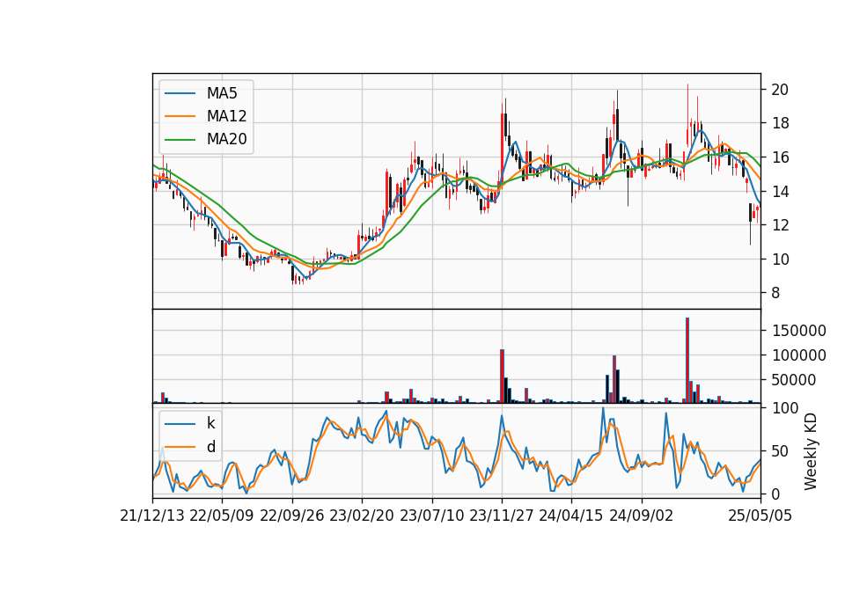This screenshot has height=607, width=845.
Task: Click the 22/09/26 date tick label
Action: pos(292,516)
